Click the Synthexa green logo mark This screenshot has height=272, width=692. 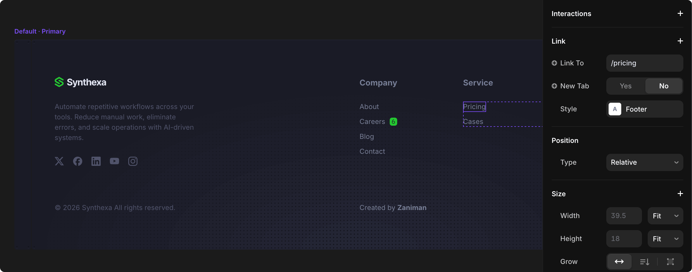pyautogui.click(x=59, y=82)
